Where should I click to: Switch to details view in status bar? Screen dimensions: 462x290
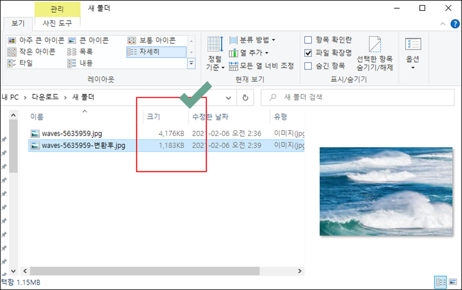[x=441, y=283]
